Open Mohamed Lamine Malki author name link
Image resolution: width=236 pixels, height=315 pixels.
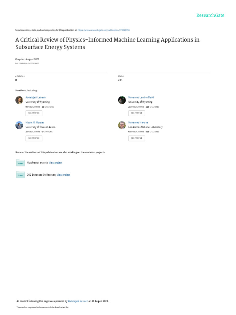(141, 98)
